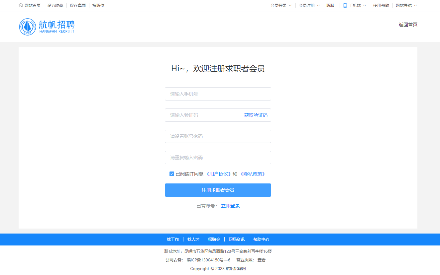The width and height of the screenshot is (440, 275).
Task: Open 找工作 in the footer navigation
Action: [173, 240]
